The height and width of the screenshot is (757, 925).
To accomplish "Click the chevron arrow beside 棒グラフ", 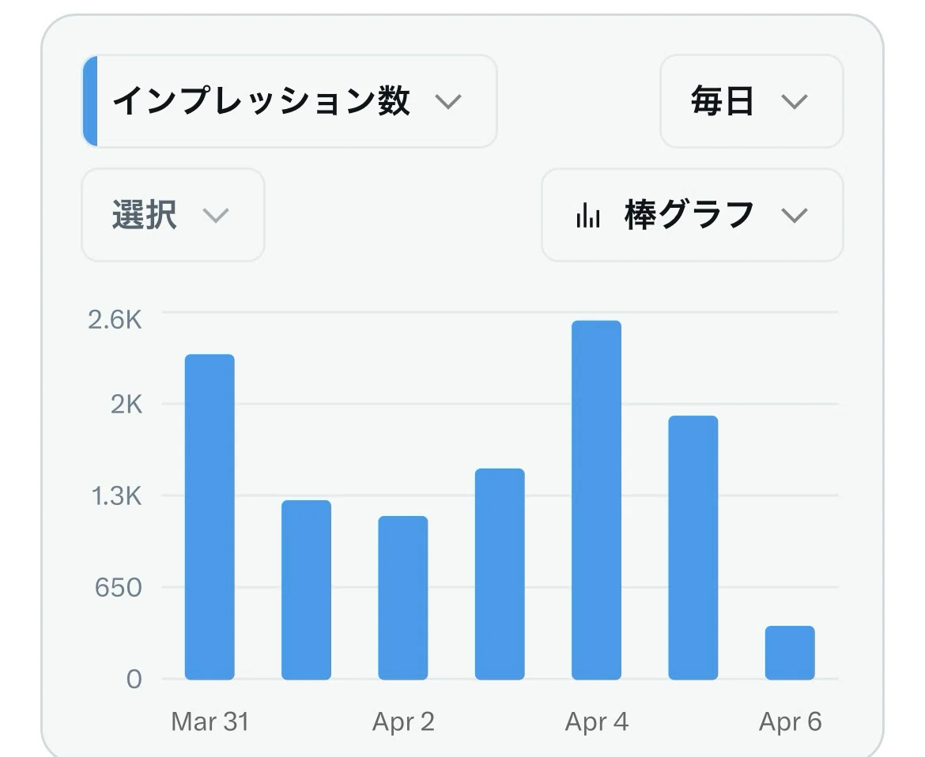I will click(794, 215).
